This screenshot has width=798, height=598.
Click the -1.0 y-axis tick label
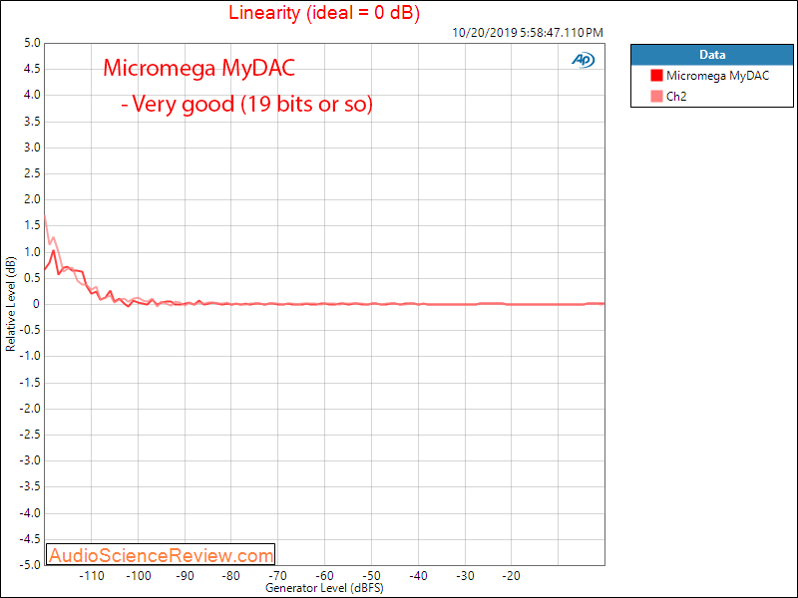30,356
